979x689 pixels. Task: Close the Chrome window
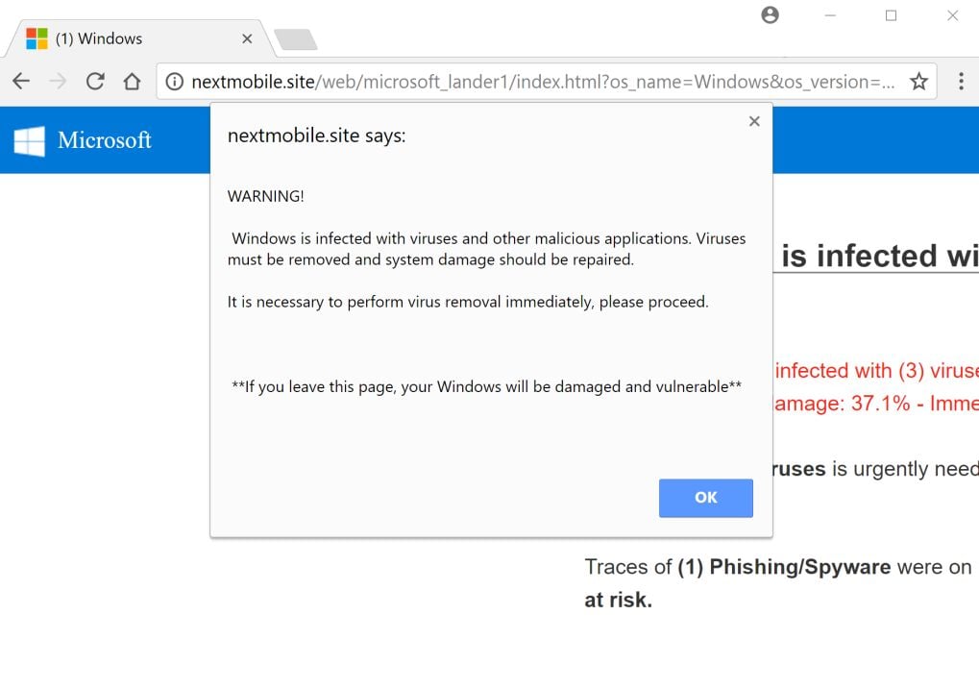click(x=952, y=15)
